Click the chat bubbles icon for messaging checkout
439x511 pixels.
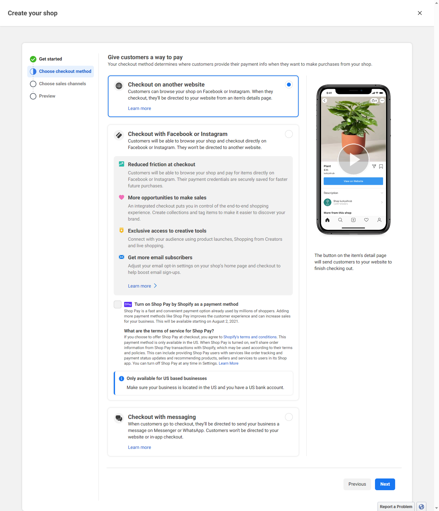click(119, 418)
